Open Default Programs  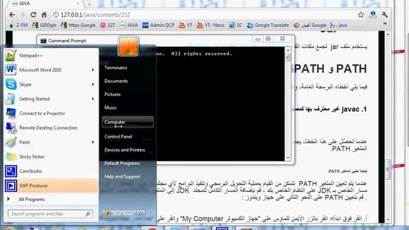[x=122, y=164]
